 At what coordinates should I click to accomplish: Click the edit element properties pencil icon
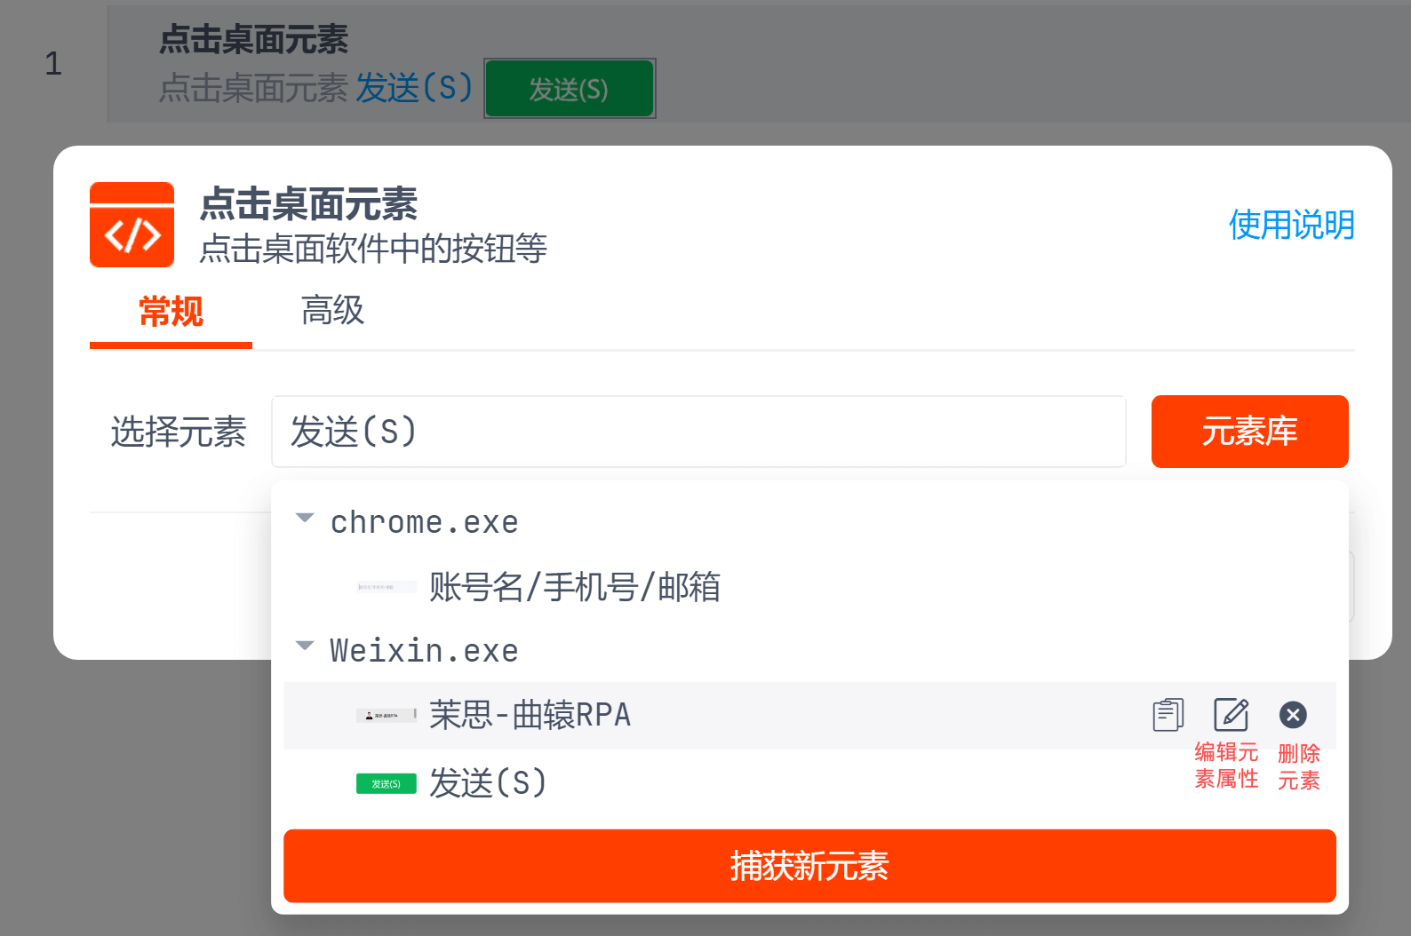click(1231, 715)
